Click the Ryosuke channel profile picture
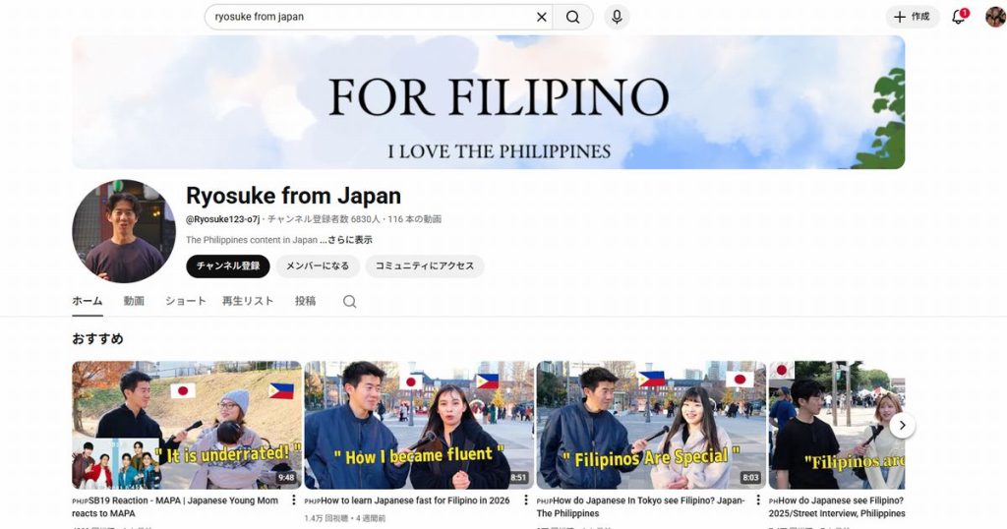The image size is (1007, 529). coord(124,231)
